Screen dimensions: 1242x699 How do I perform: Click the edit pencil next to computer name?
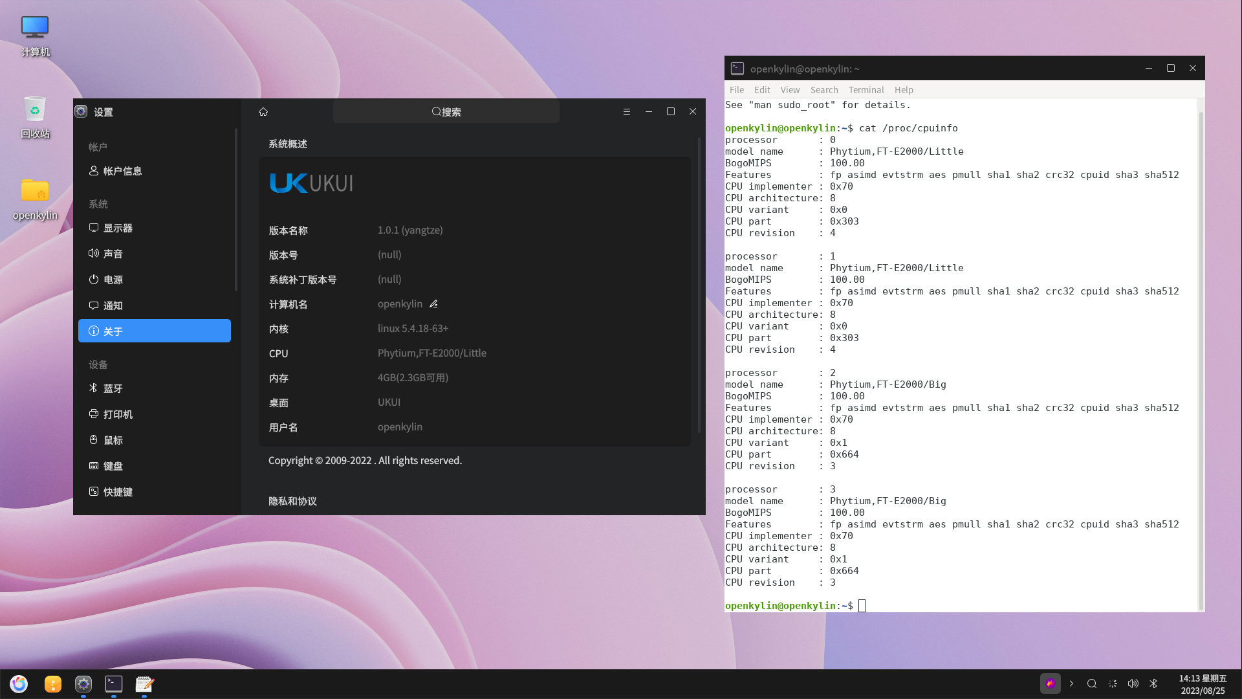tap(433, 304)
